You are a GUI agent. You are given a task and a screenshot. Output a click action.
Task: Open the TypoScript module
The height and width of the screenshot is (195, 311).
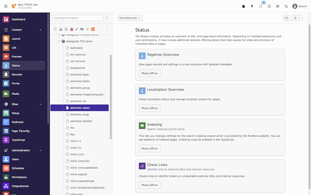18,140
